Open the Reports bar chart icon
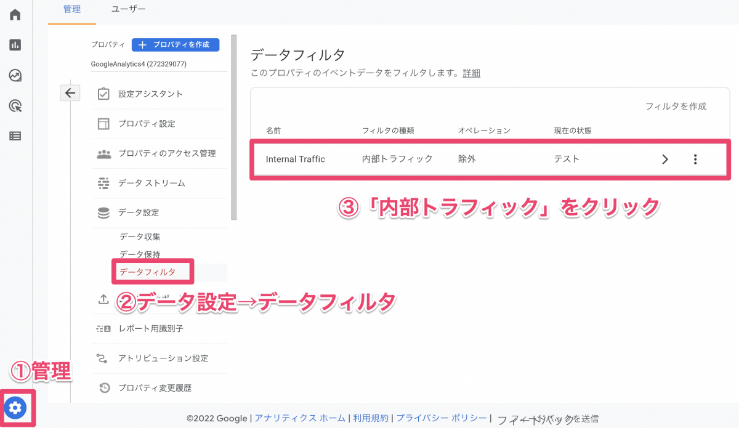 point(15,44)
